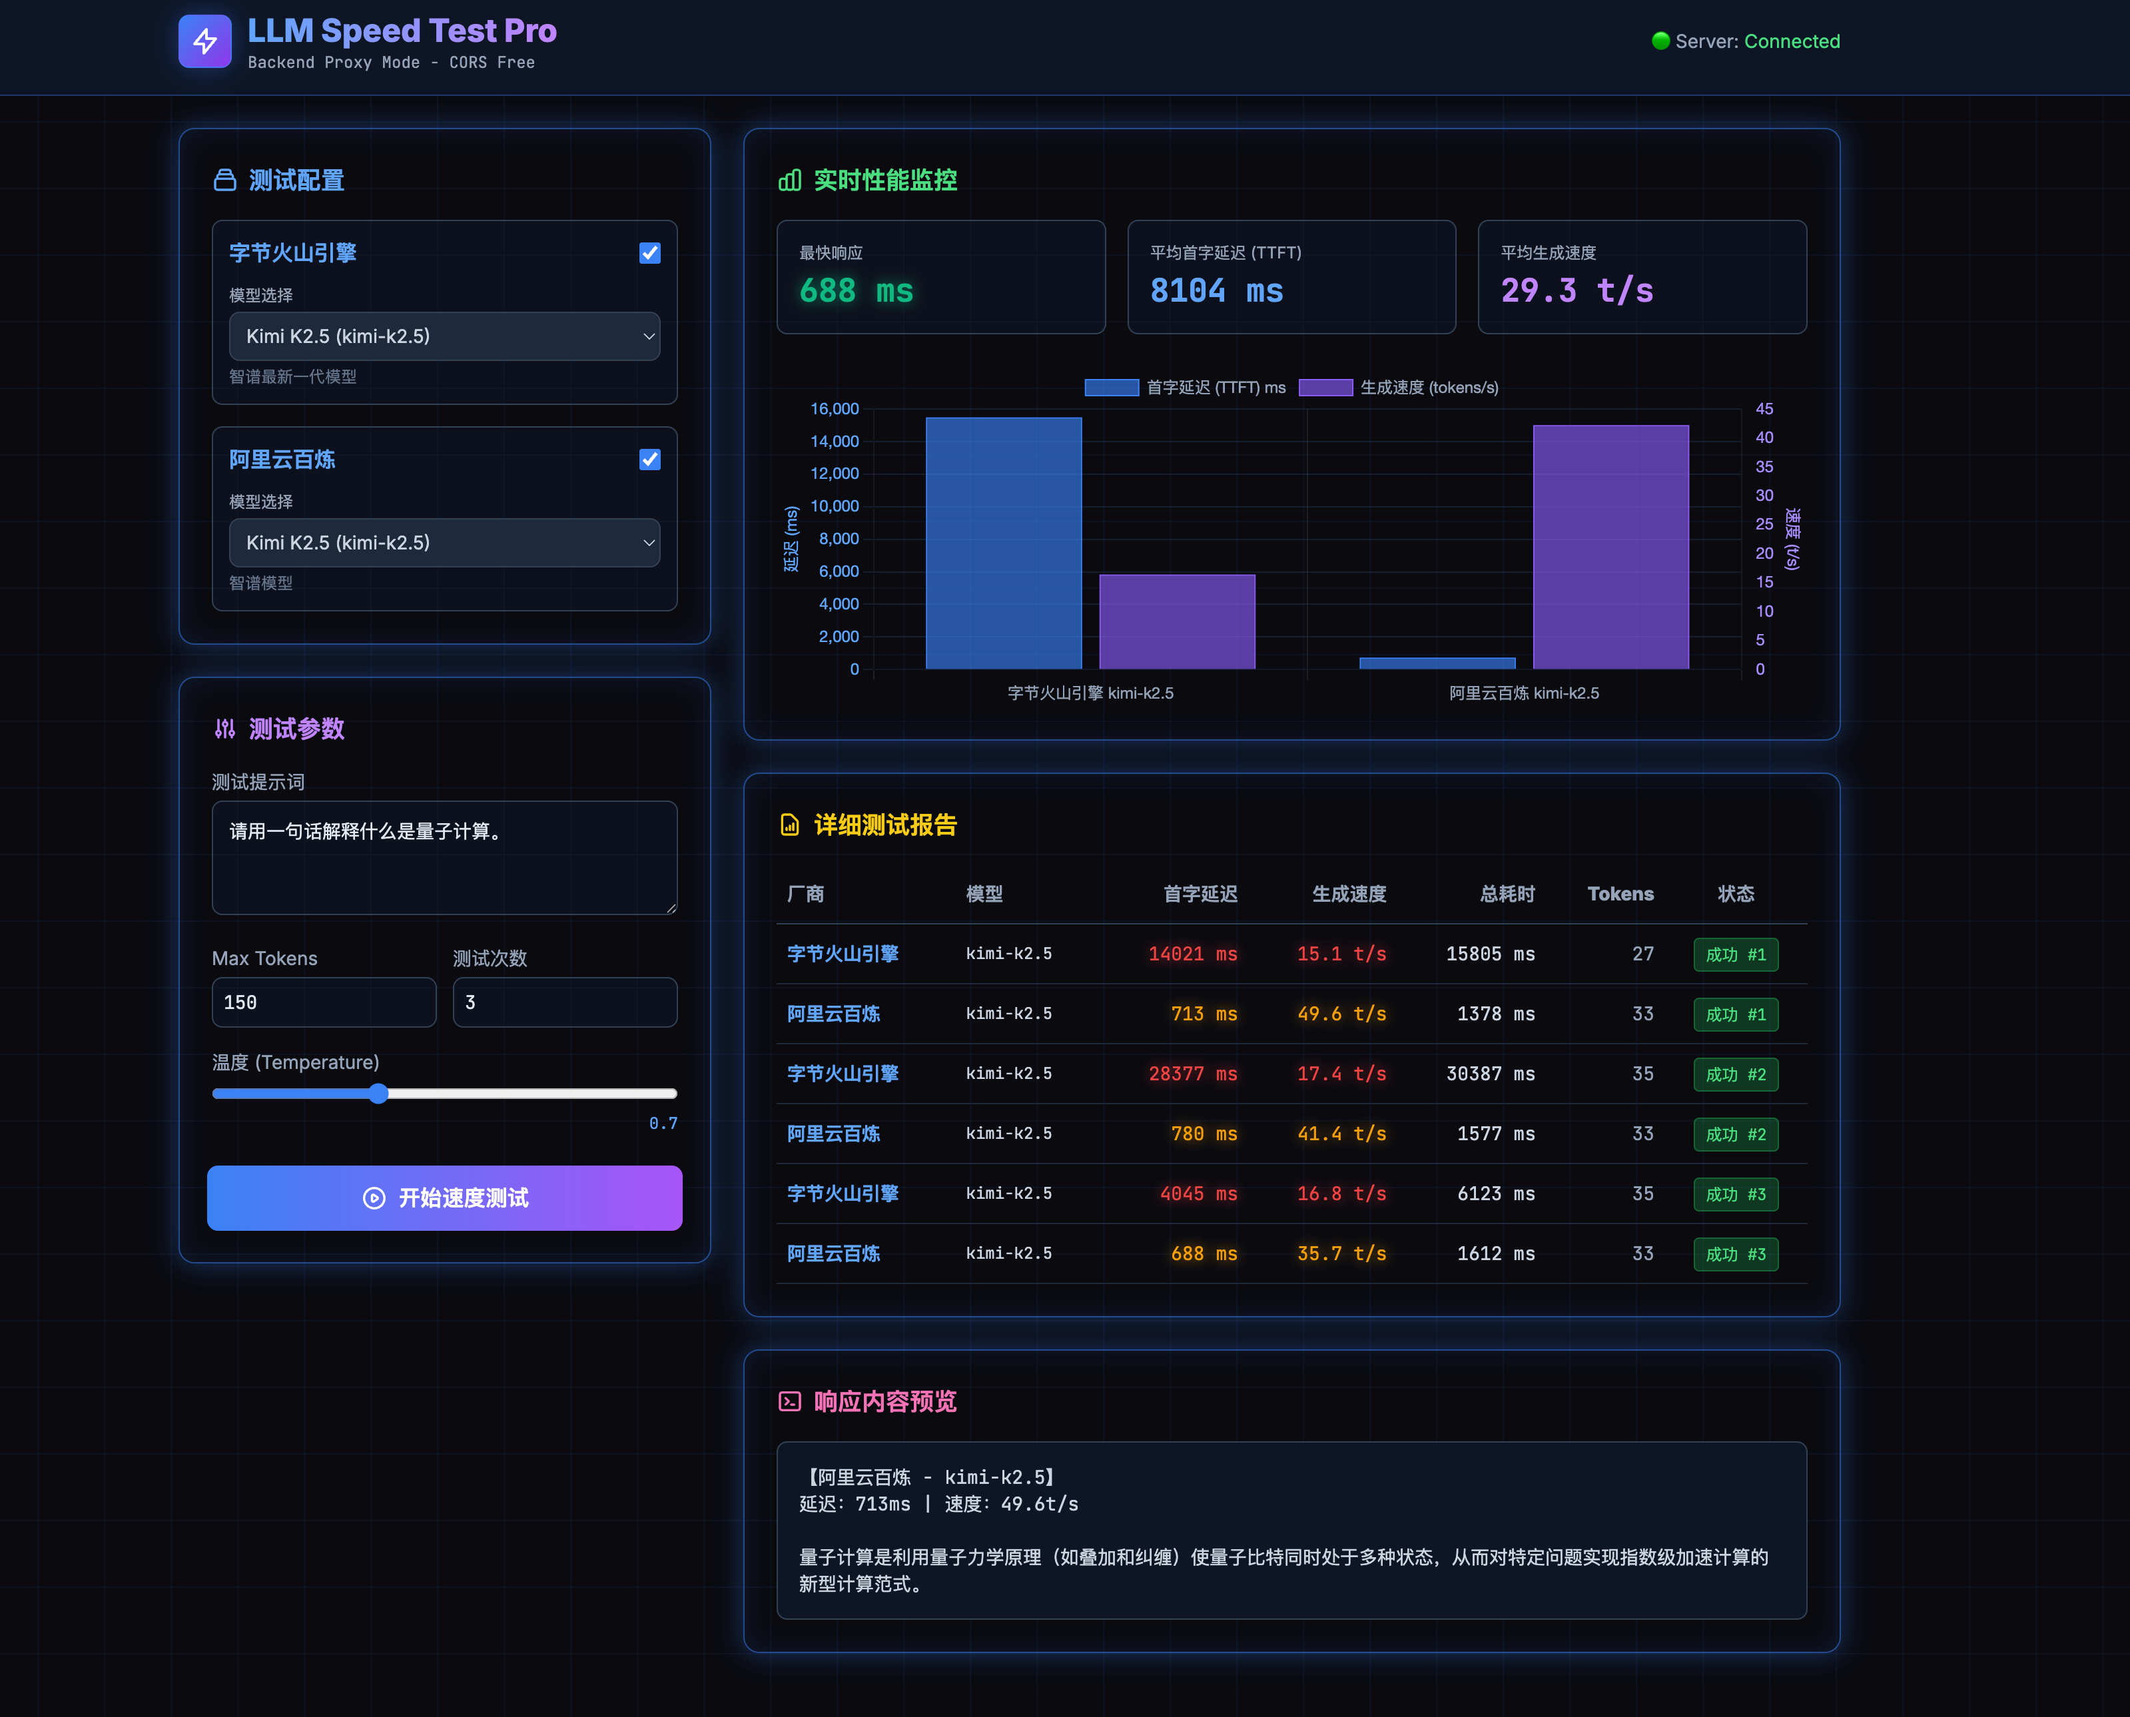Click the response preview text box

pyautogui.click(x=1291, y=1530)
